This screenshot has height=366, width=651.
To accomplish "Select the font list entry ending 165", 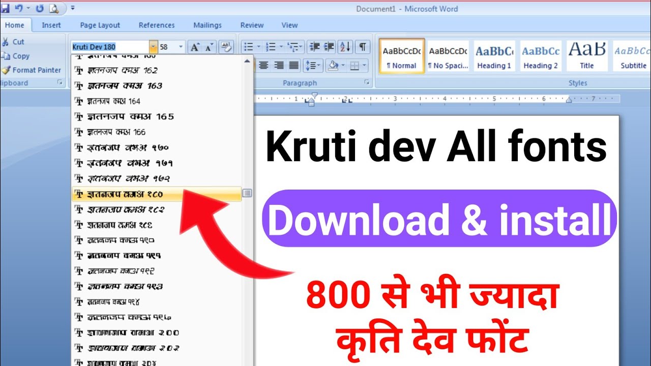I will [157, 116].
